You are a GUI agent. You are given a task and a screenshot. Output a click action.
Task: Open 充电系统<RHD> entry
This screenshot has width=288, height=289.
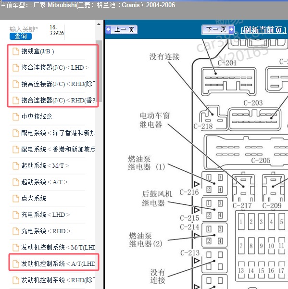click(46, 231)
